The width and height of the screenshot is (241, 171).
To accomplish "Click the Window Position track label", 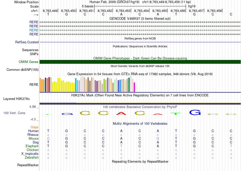I will 26,2.
